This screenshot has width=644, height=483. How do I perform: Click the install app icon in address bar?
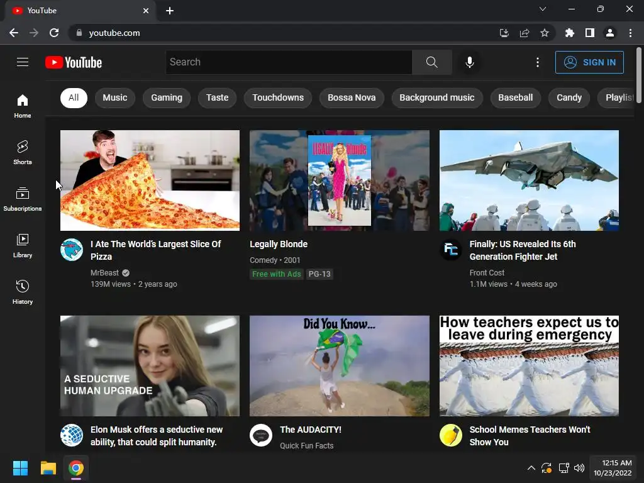504,33
